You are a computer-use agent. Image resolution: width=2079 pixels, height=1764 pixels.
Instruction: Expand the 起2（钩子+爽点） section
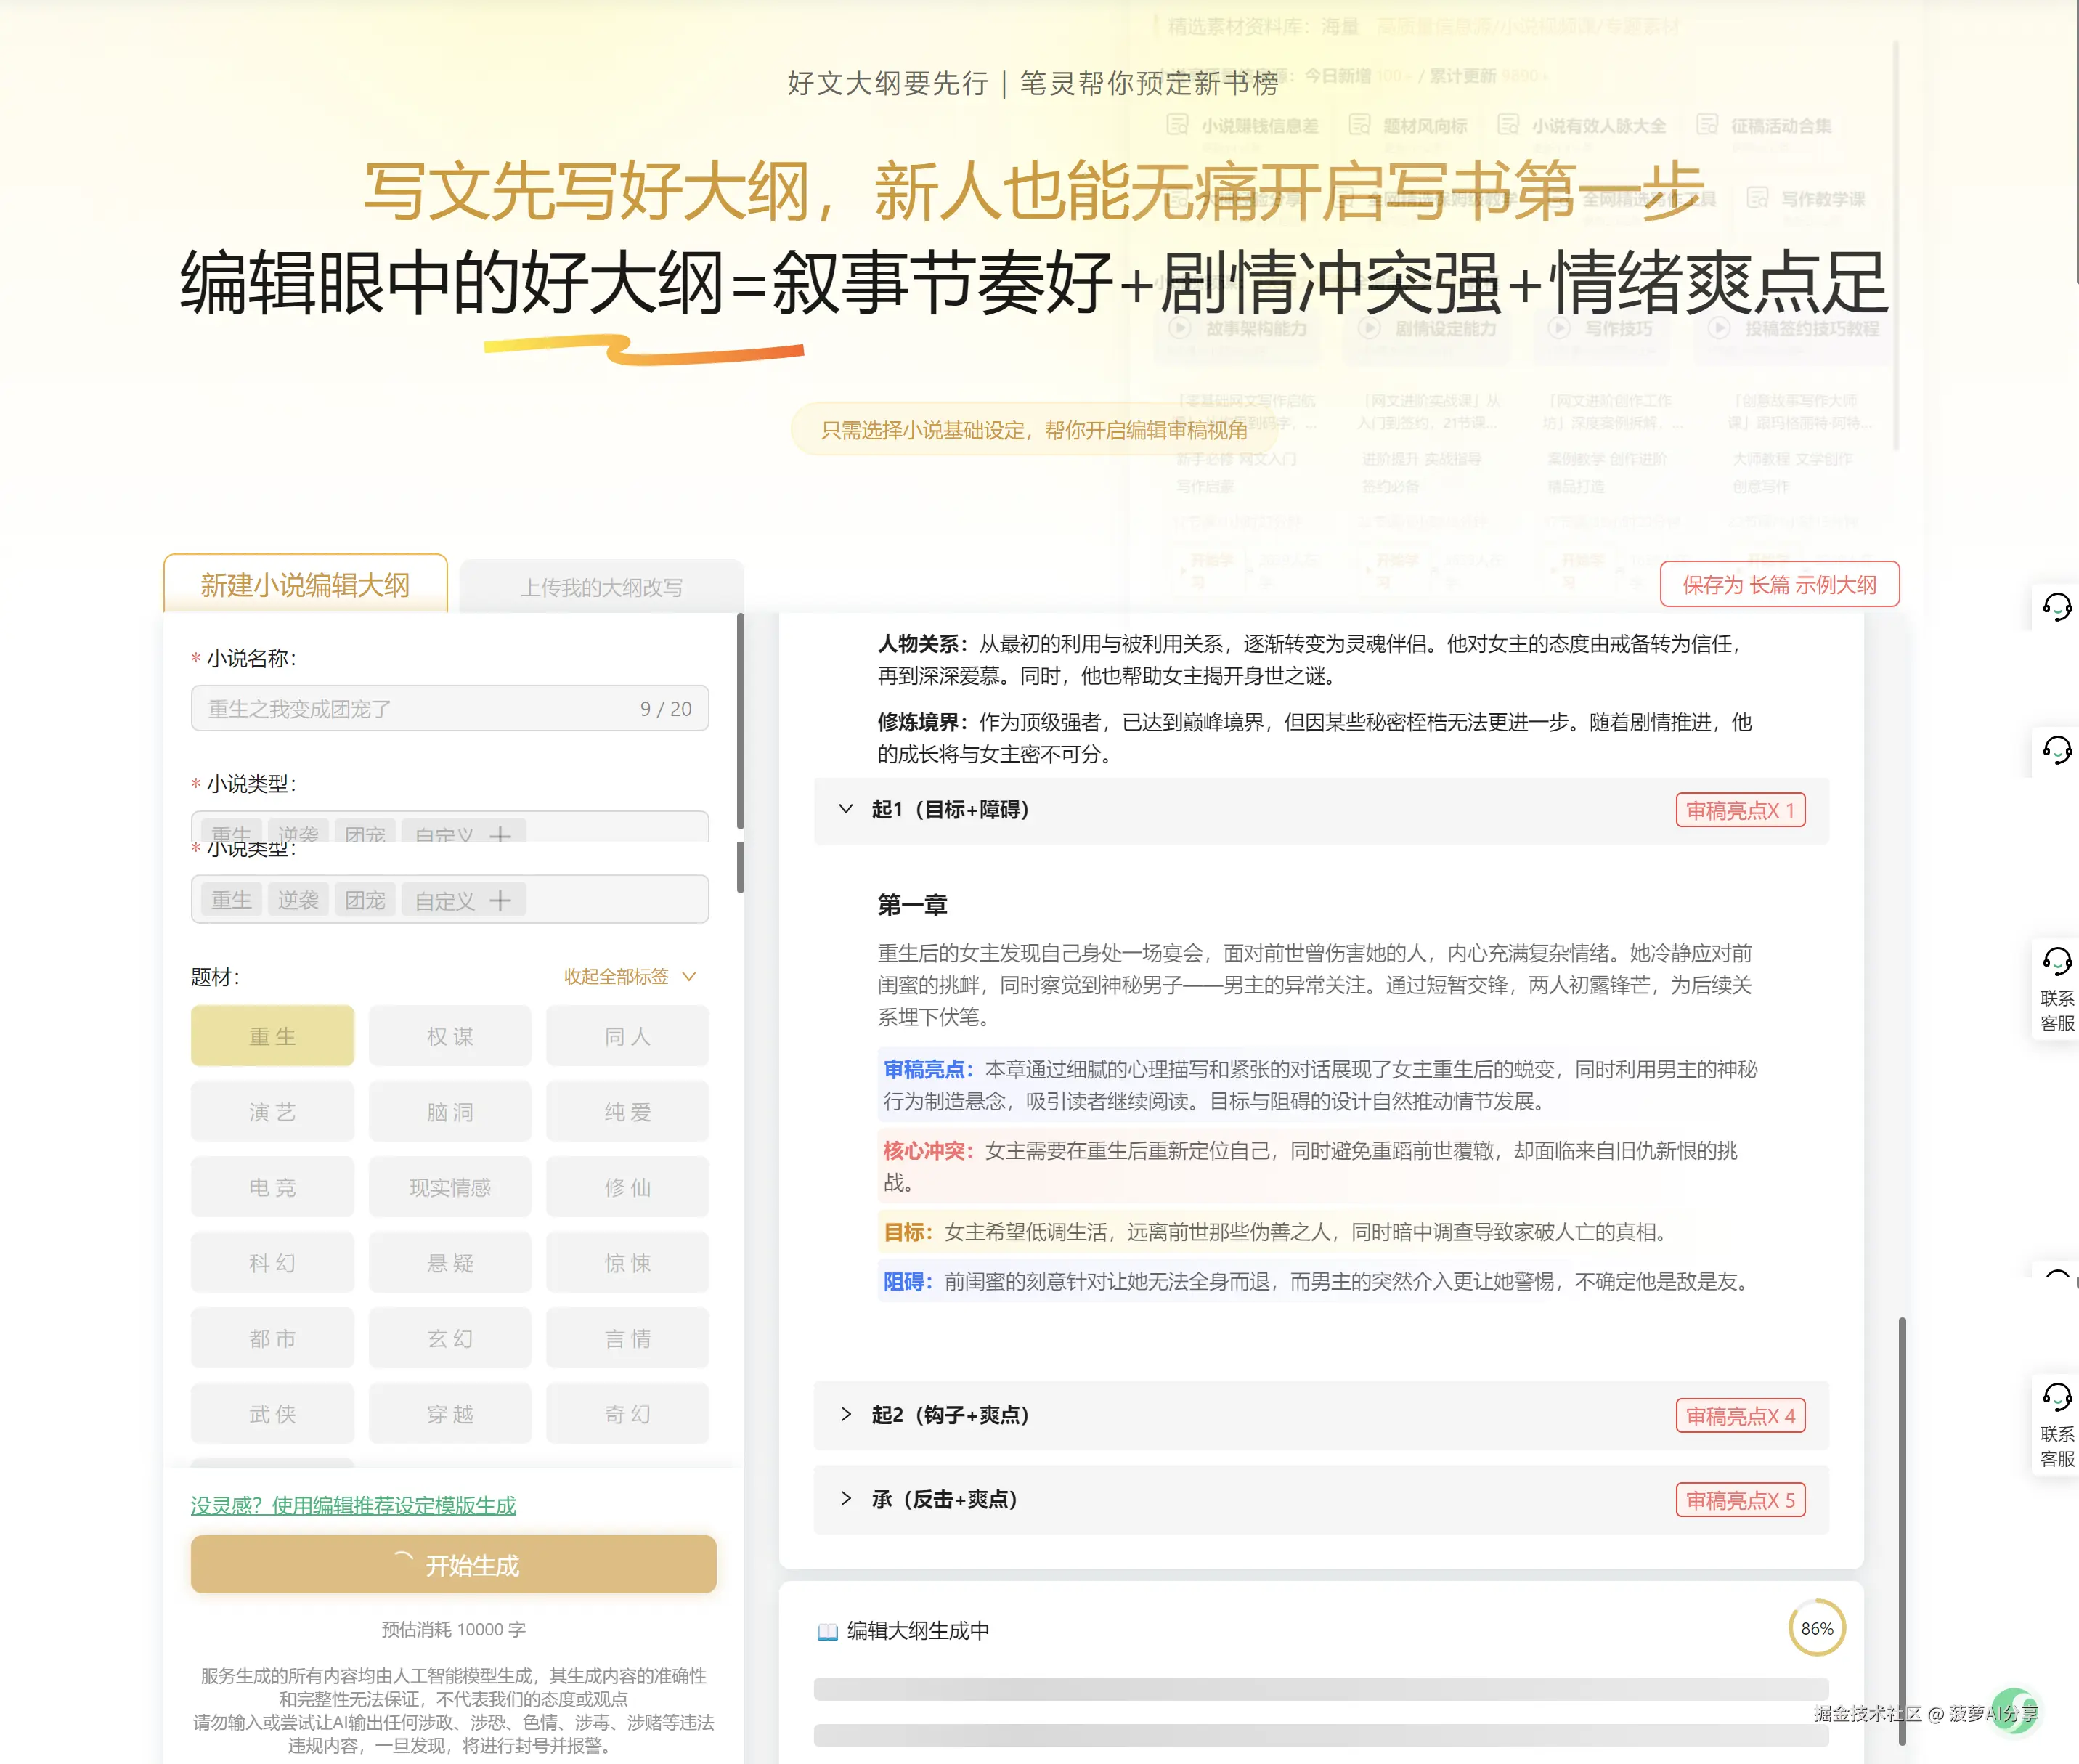(846, 1414)
